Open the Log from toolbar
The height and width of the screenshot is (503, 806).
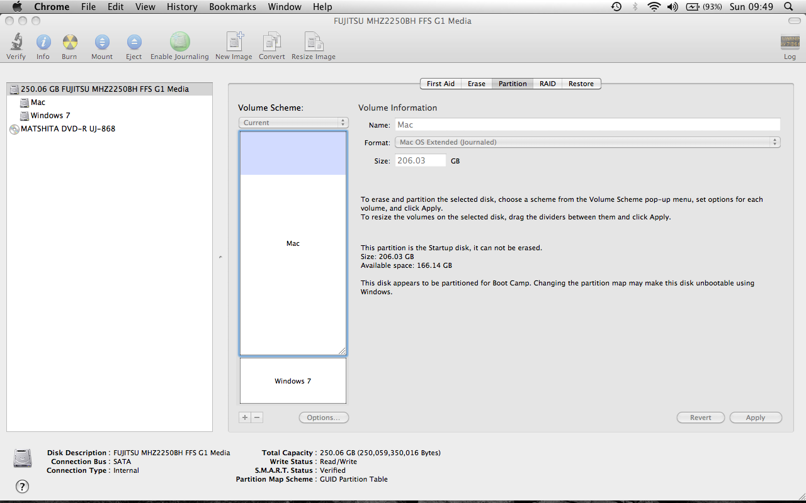pos(790,43)
